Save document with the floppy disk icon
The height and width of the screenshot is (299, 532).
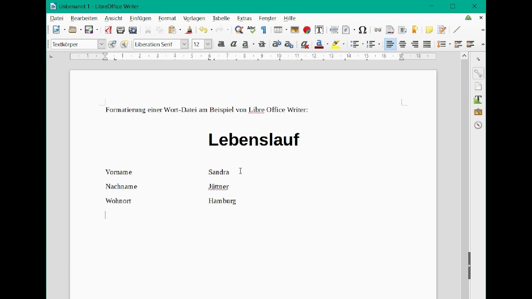pyautogui.click(x=89, y=30)
